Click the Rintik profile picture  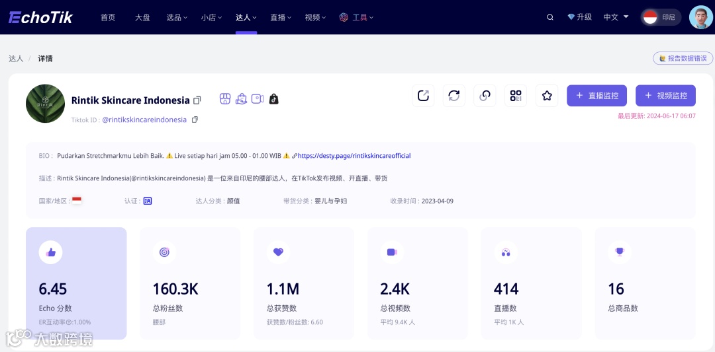(x=45, y=103)
